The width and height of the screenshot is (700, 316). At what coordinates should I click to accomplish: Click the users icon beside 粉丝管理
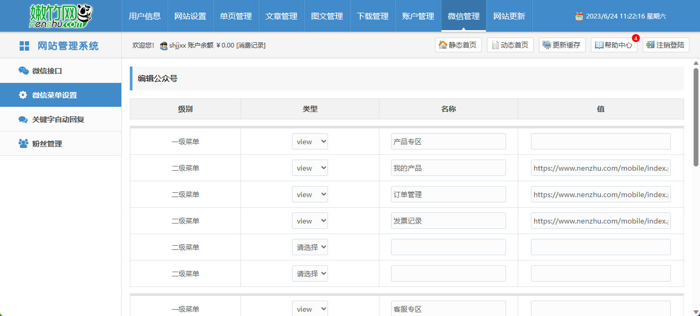coord(23,144)
